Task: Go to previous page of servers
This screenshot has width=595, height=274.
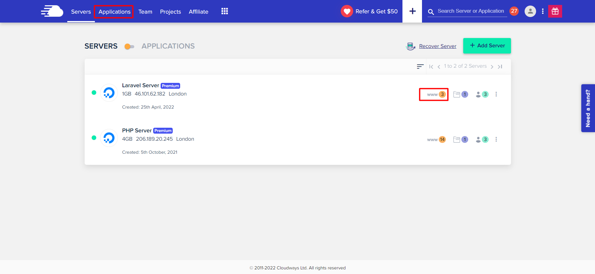Action: [439, 66]
